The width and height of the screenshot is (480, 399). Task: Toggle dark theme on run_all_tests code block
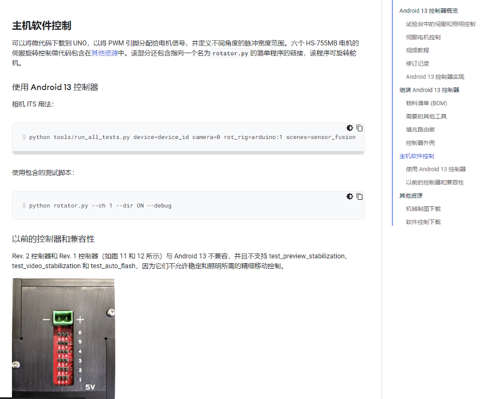click(350, 128)
